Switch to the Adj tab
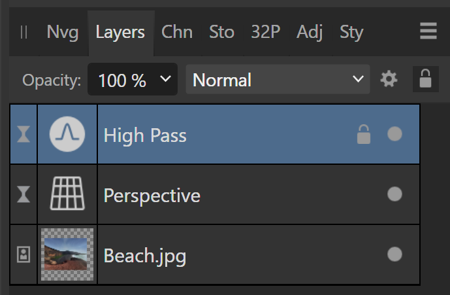 (310, 31)
